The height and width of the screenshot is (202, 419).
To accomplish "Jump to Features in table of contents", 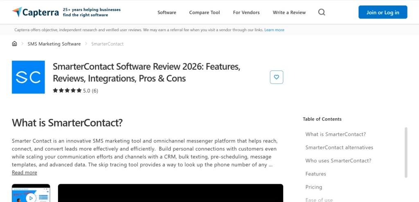I will point(315,174).
